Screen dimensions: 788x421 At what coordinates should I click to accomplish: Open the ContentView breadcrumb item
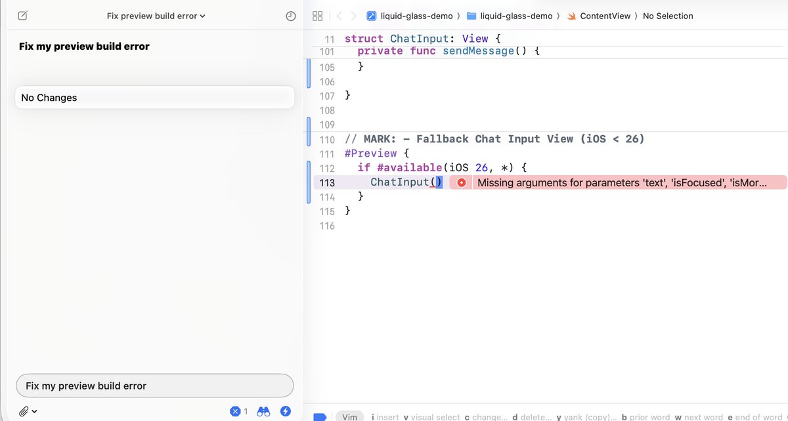(x=598, y=16)
